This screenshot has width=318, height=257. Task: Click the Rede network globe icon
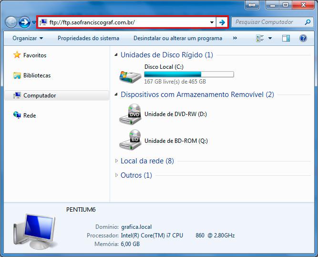(x=17, y=115)
